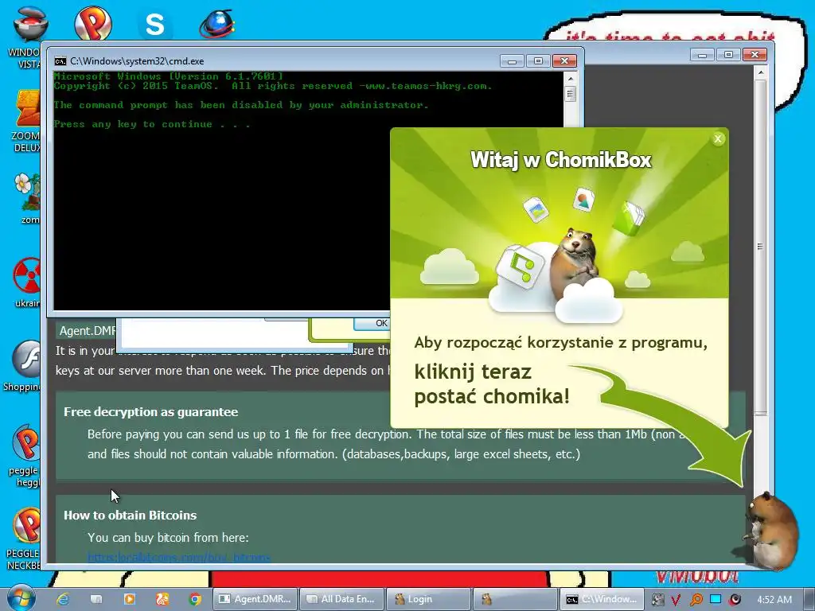The width and height of the screenshot is (815, 611).
Task: Click the 'How to obtain Bitcoins' heading
Action: [x=130, y=516]
